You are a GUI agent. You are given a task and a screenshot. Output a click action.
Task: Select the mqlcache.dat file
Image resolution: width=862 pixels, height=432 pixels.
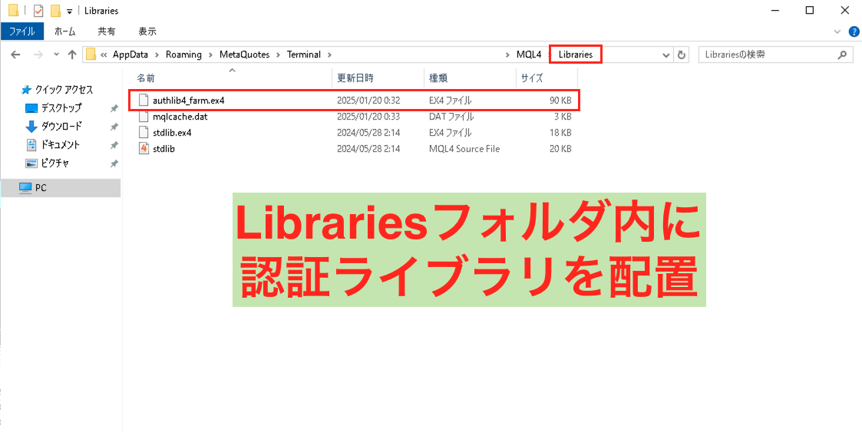click(x=354, y=117)
